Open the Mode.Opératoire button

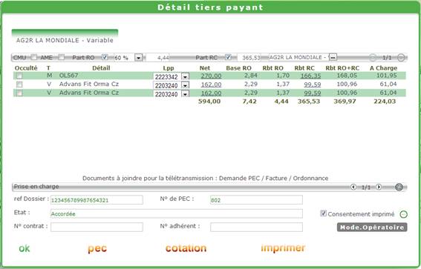[x=372, y=228]
